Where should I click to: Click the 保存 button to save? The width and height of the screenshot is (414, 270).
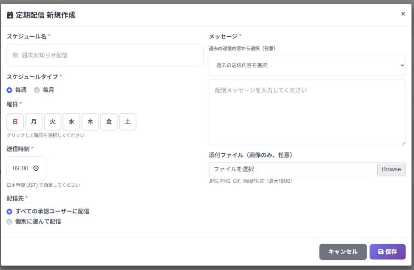[x=387, y=251]
